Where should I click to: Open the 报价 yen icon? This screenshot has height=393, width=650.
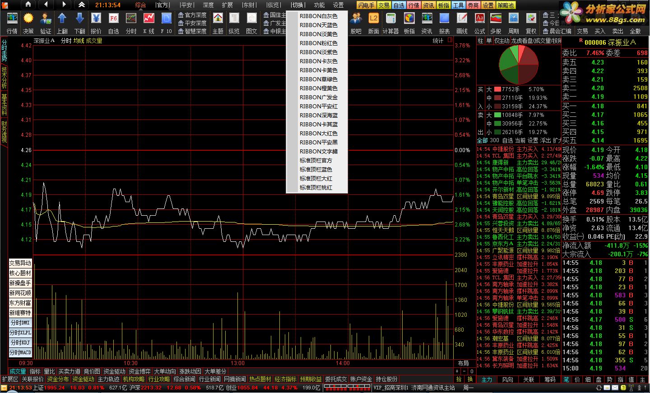(x=96, y=23)
